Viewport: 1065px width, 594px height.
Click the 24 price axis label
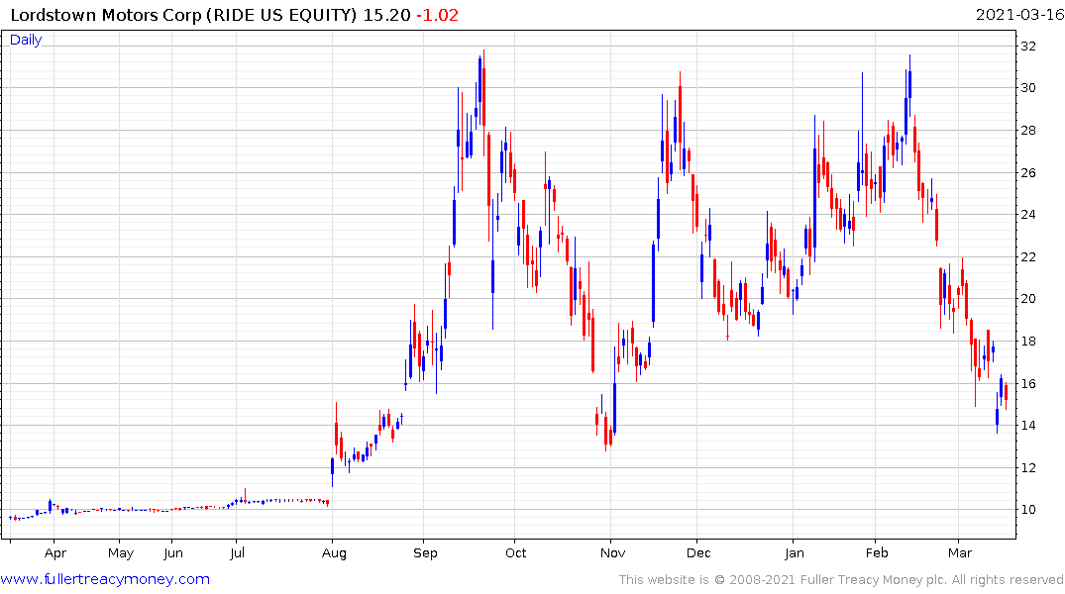click(1028, 215)
